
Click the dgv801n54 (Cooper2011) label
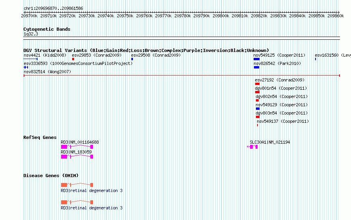coord(281,88)
